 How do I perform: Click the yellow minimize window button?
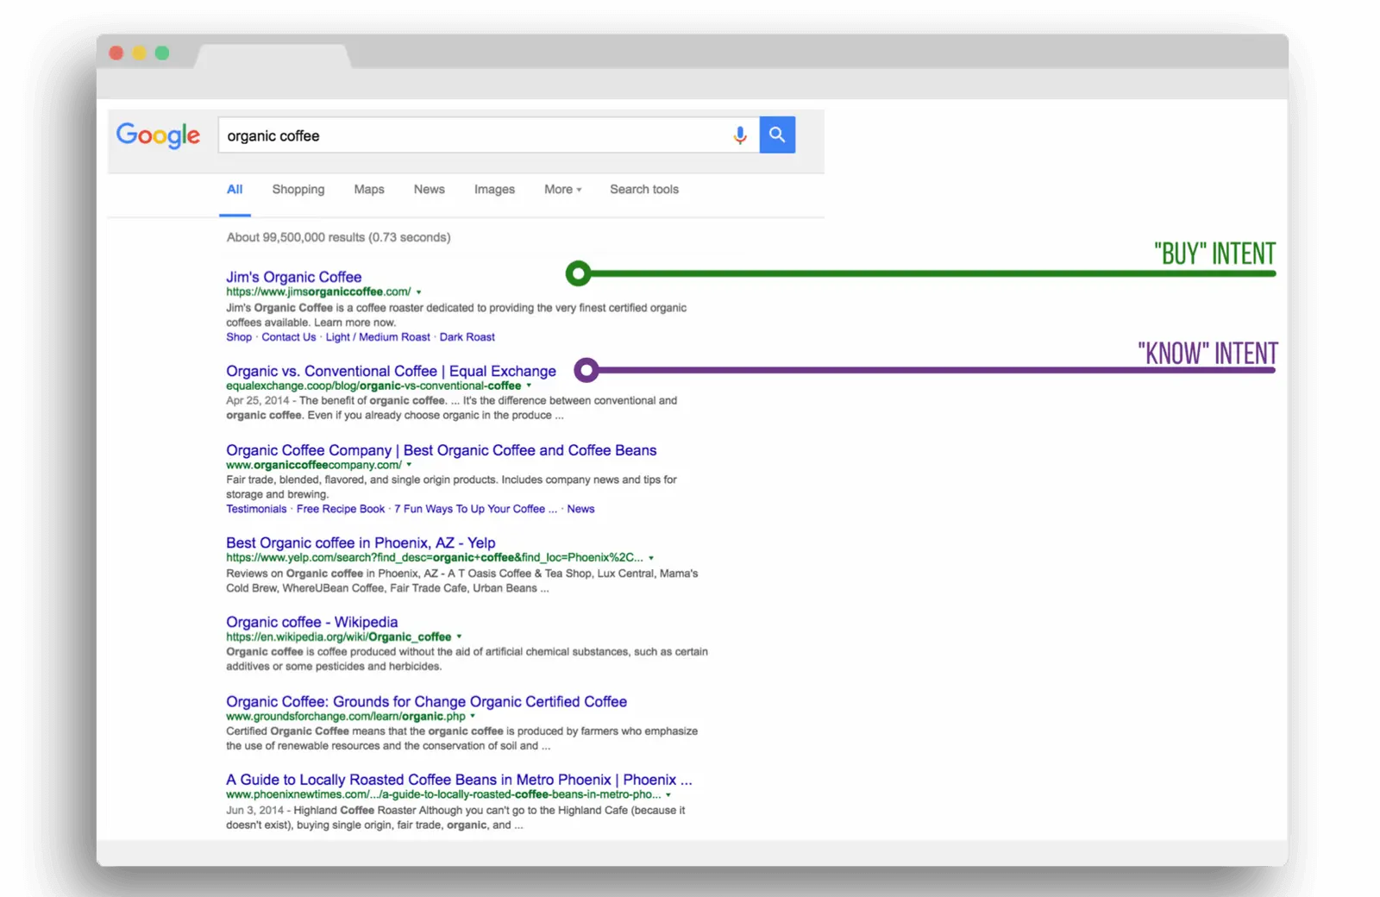(139, 53)
